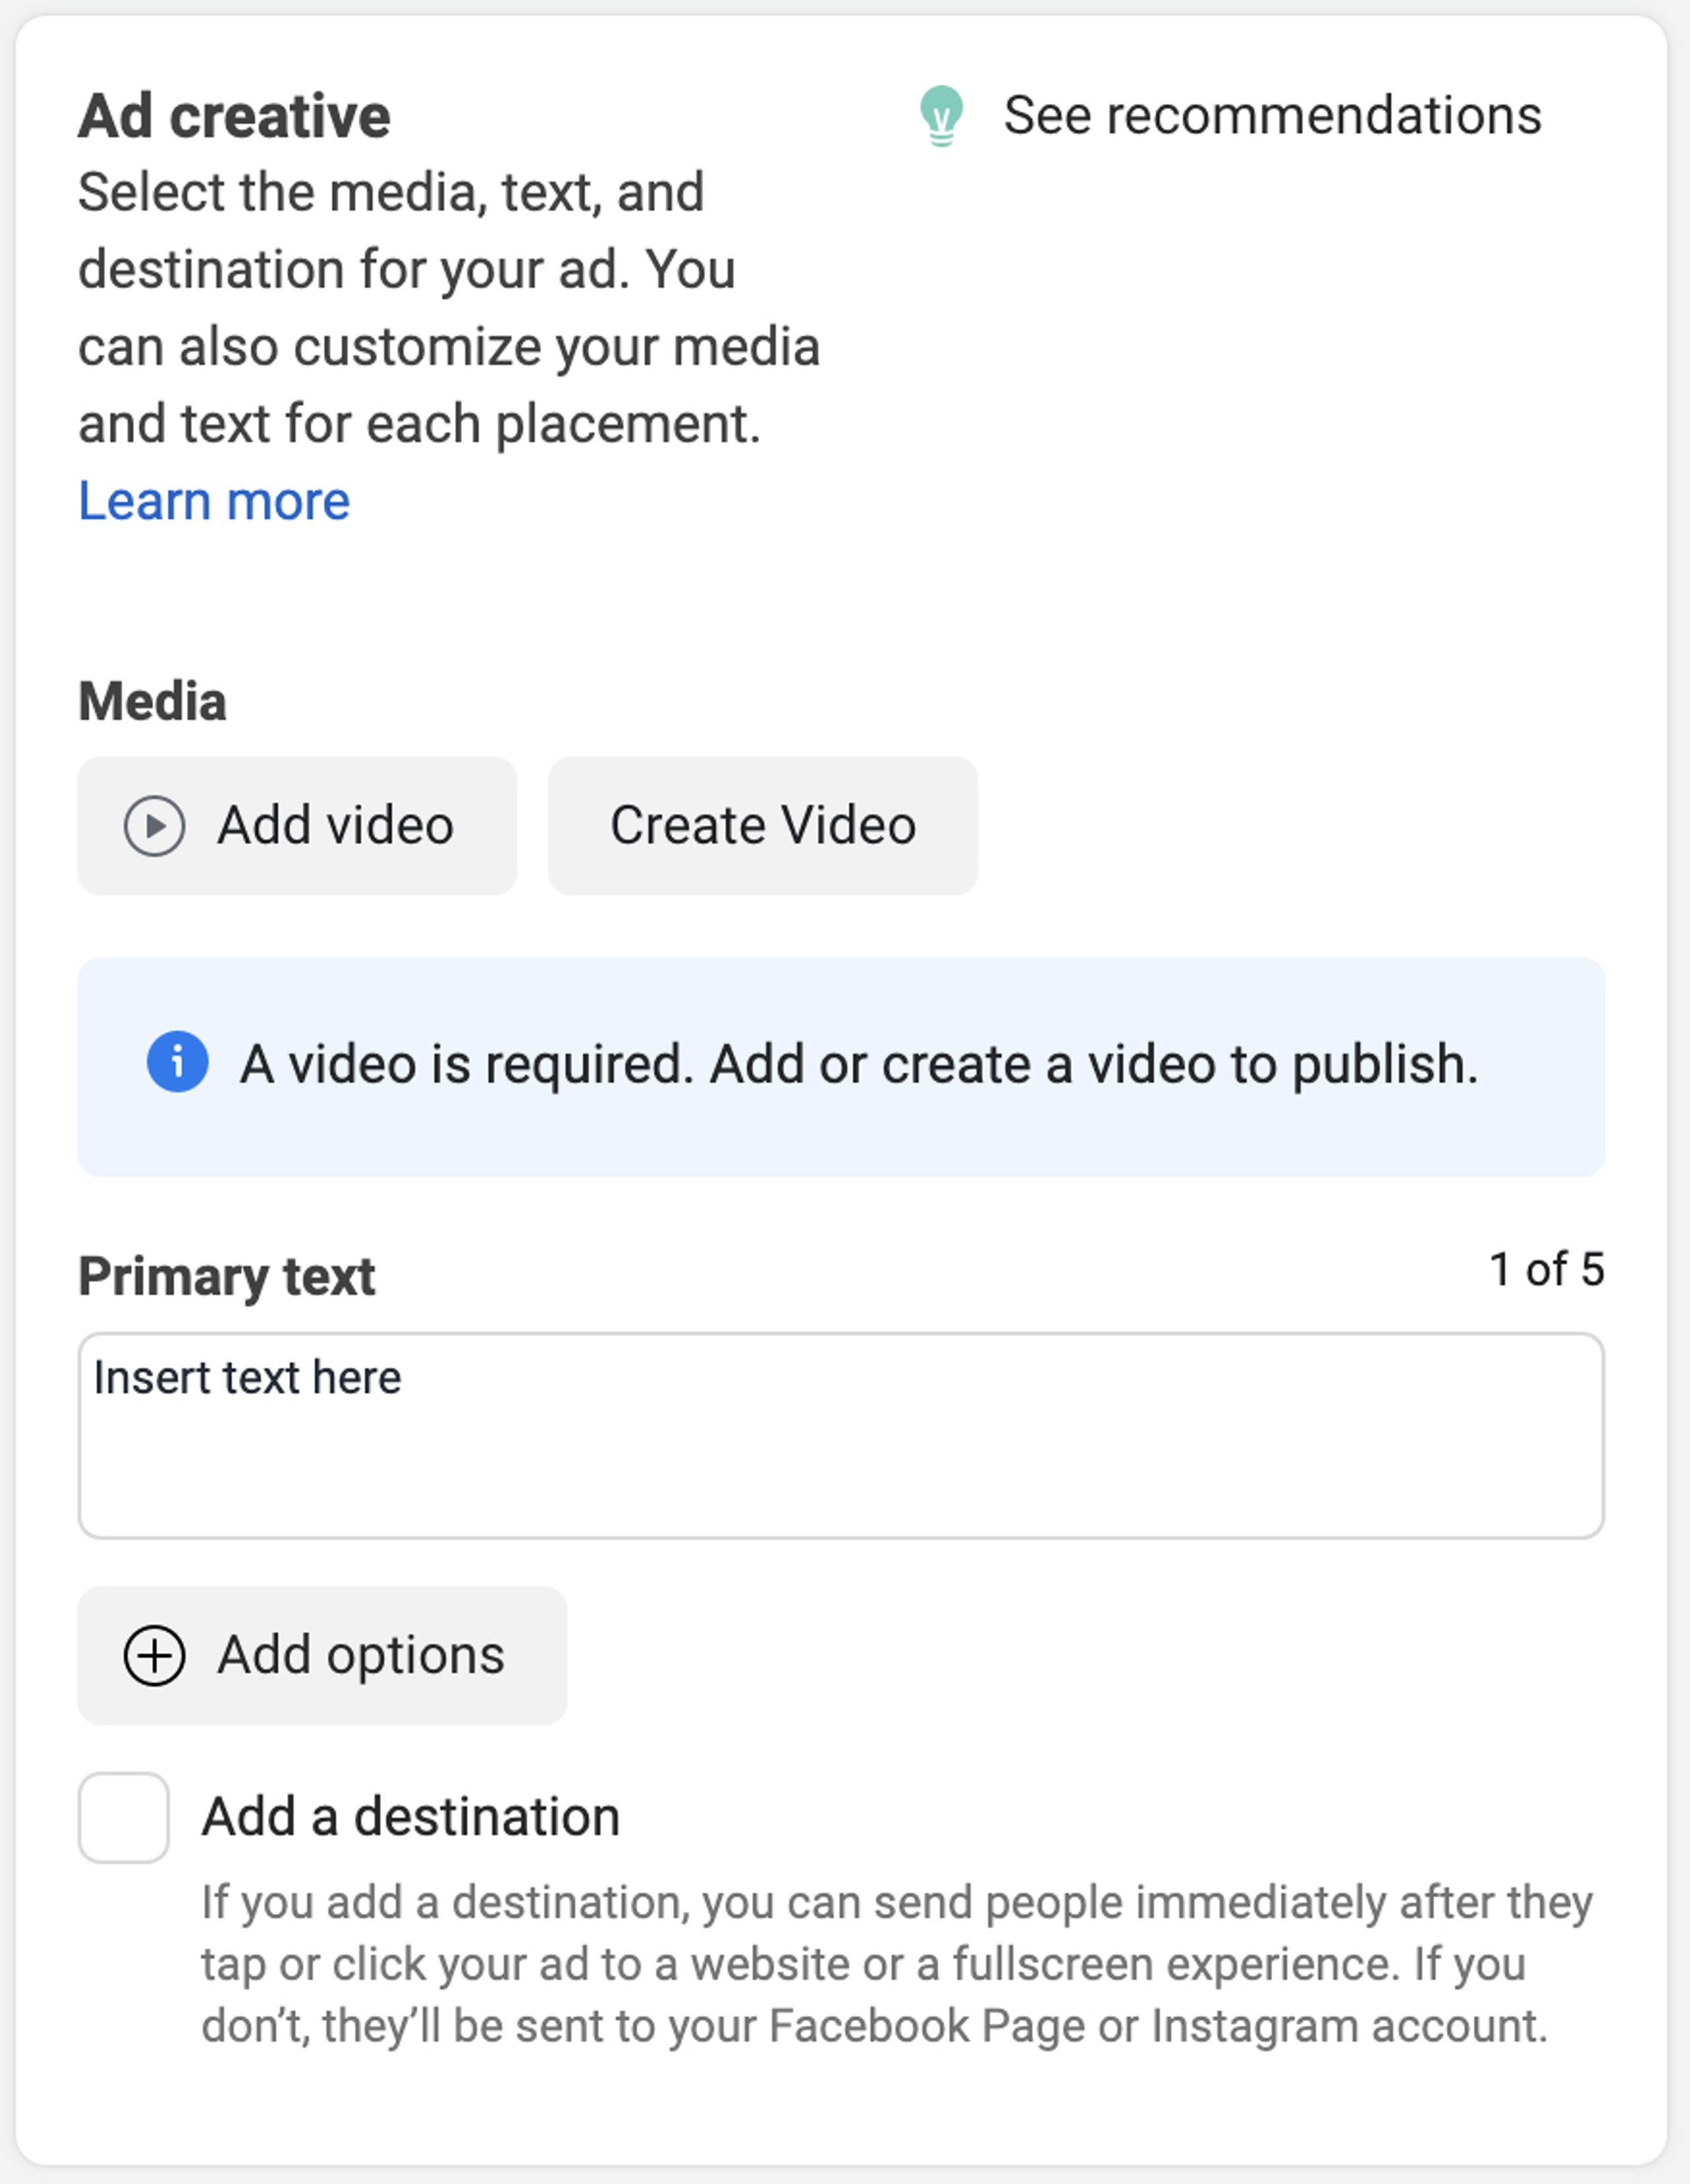The width and height of the screenshot is (1690, 2184).
Task: Click the '1 of 5' text counter
Action: 1545,1270
